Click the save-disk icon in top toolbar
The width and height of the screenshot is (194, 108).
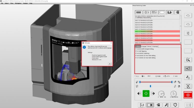170,12
